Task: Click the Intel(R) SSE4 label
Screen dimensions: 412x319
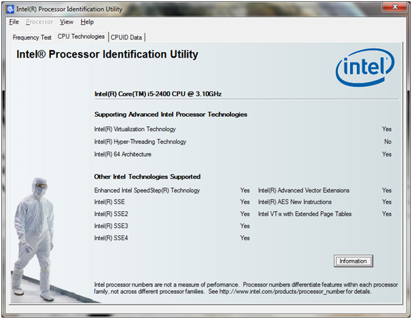Action: [111, 238]
